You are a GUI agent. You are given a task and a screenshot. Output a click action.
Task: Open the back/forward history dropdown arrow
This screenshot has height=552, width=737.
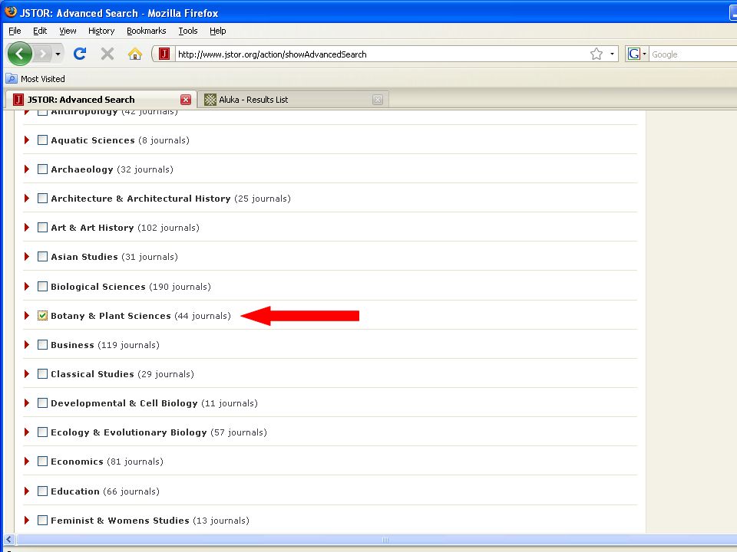58,54
